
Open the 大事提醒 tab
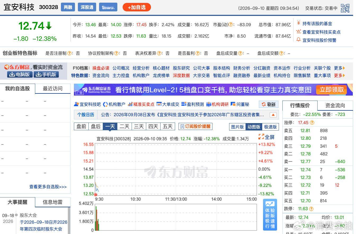click(x=17, y=202)
